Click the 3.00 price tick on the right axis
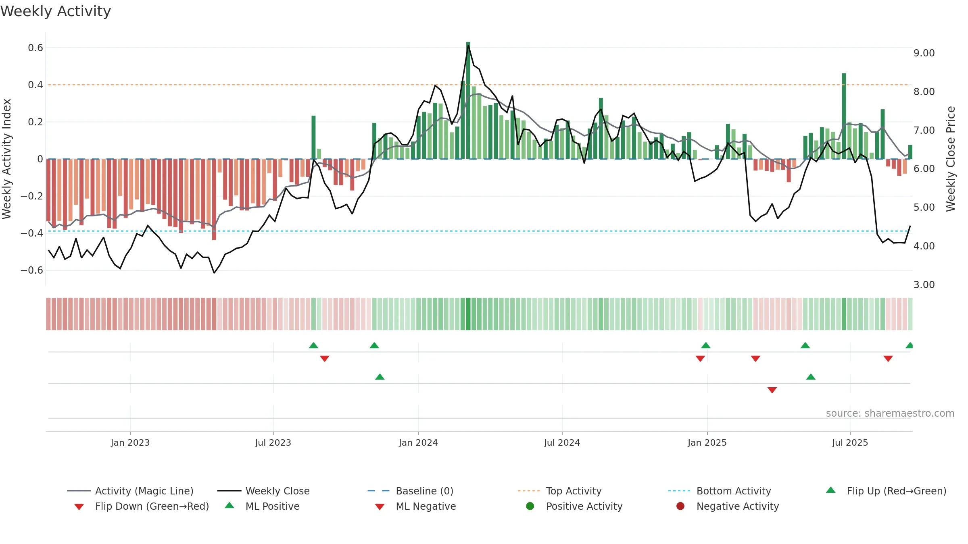The height and width of the screenshot is (544, 968). coord(924,285)
